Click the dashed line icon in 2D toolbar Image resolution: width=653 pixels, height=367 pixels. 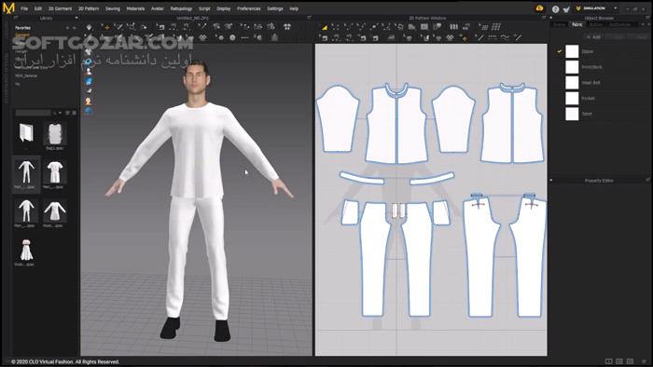pos(493,38)
